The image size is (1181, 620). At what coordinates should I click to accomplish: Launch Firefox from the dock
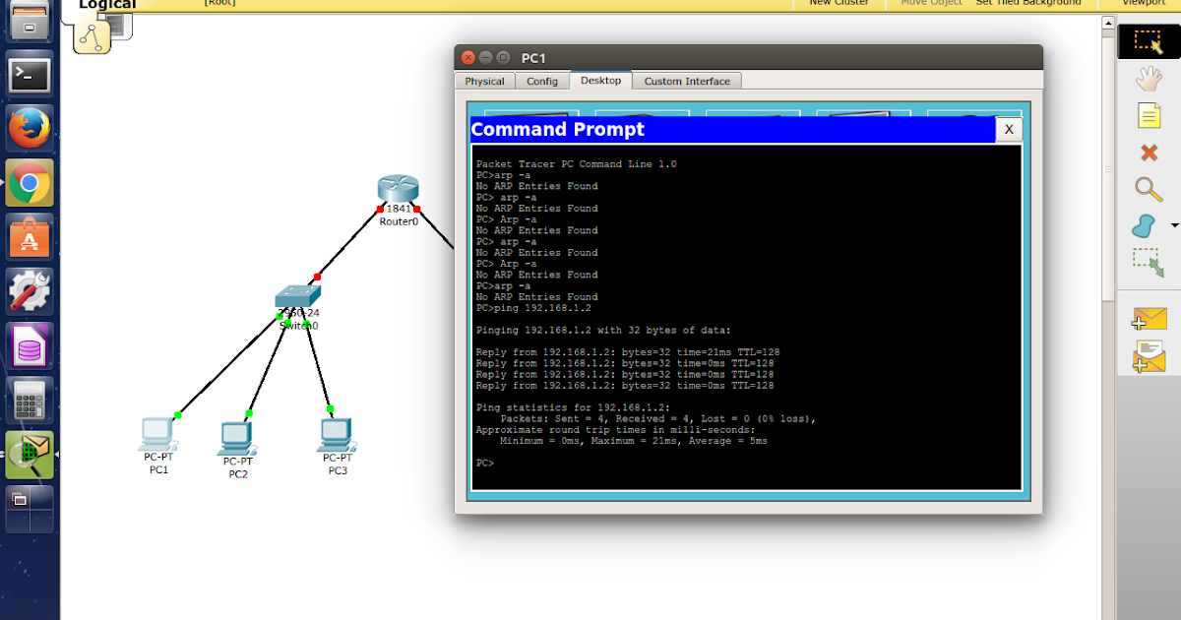tap(30, 128)
